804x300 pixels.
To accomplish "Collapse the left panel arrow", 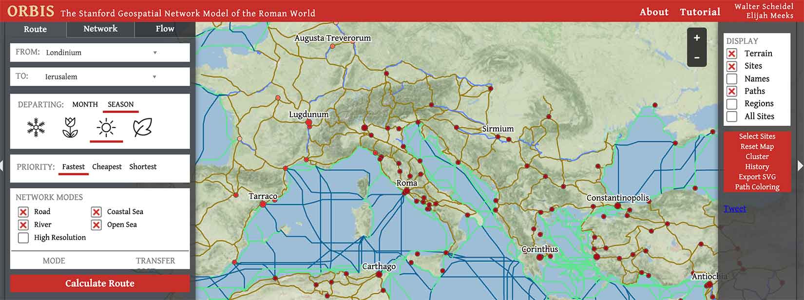I will (2, 166).
